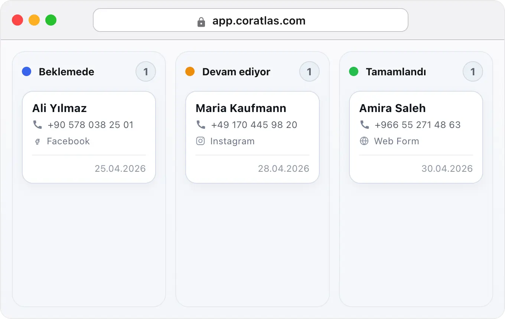This screenshot has width=505, height=319.
Task: Click the Beklemede column title
Action: pos(66,72)
